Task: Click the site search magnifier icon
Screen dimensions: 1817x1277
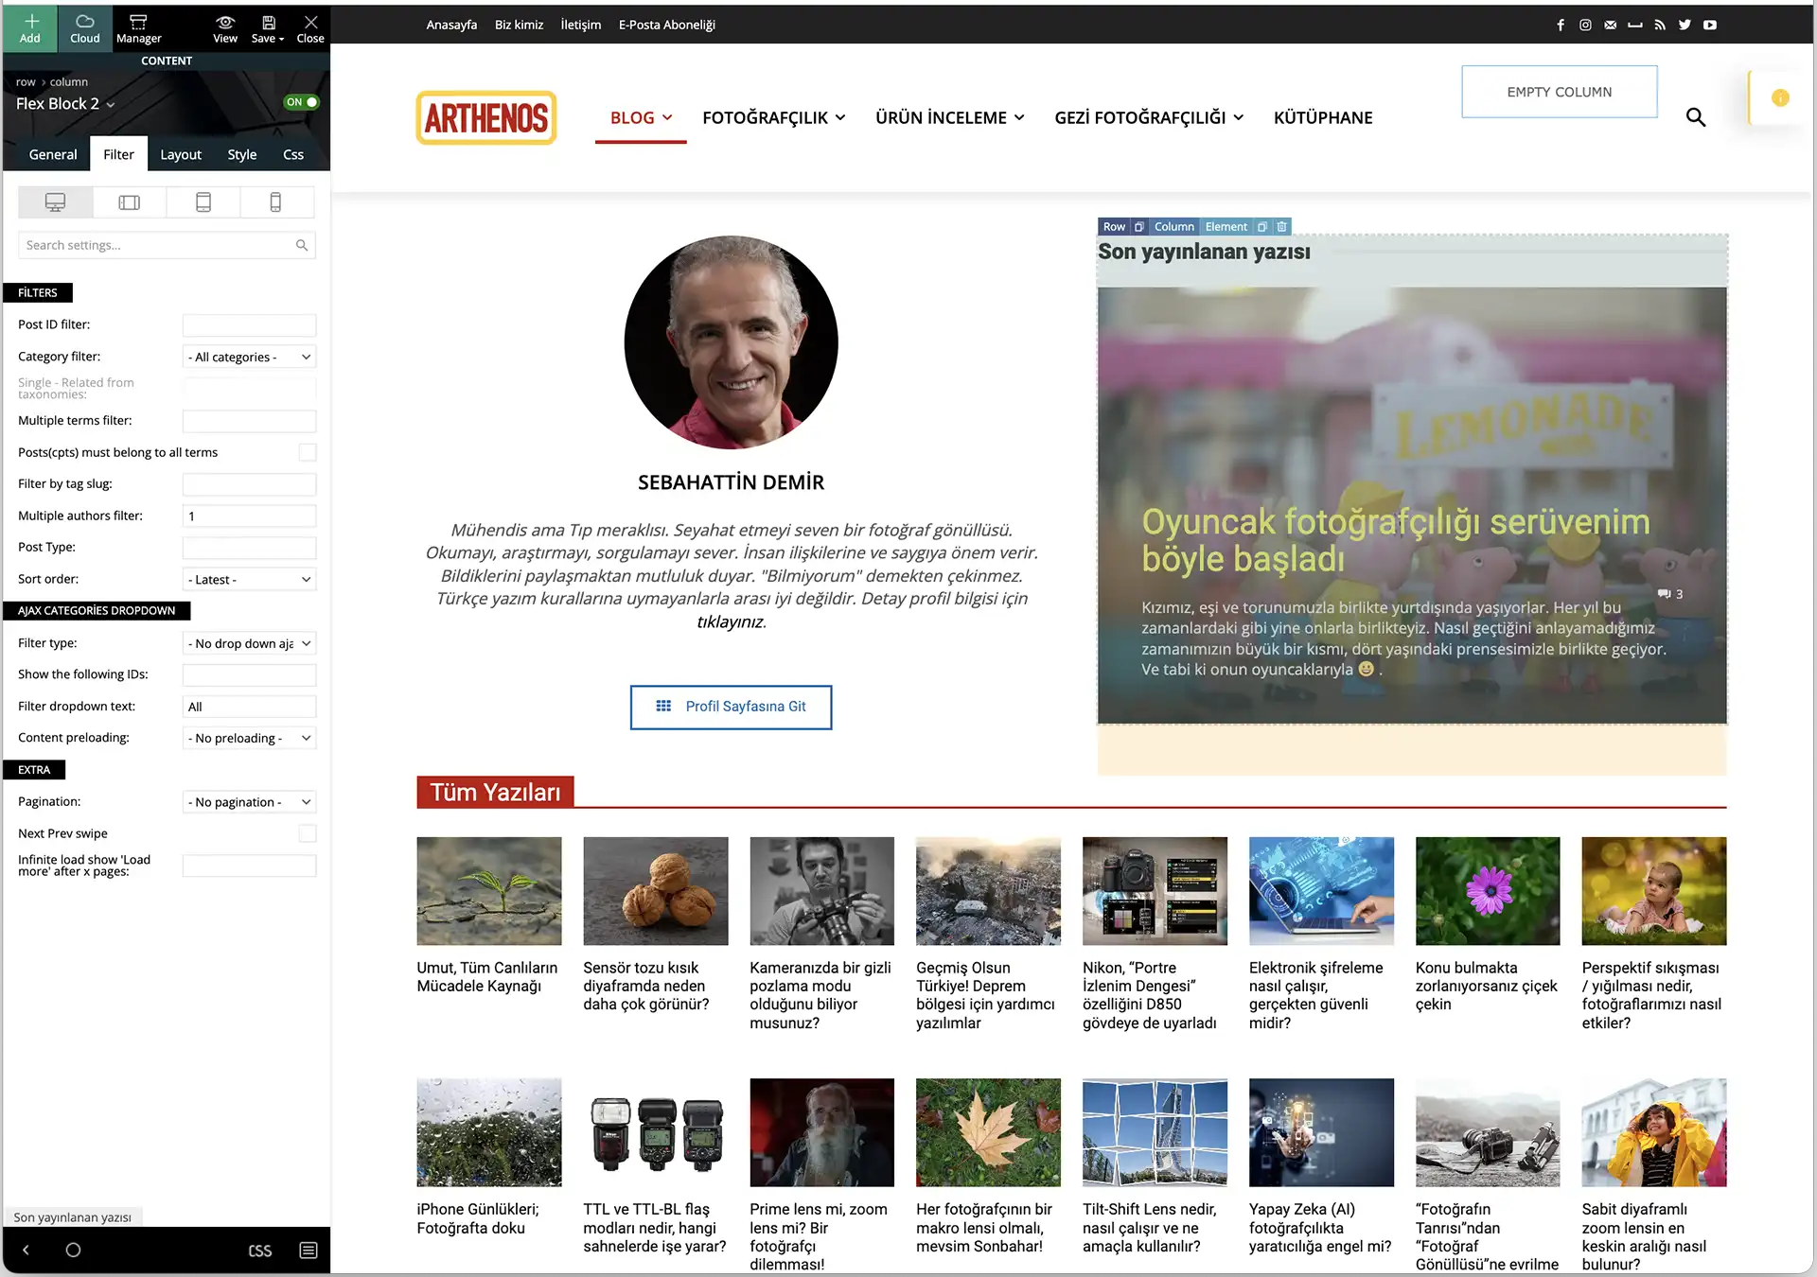Action: (x=1696, y=117)
